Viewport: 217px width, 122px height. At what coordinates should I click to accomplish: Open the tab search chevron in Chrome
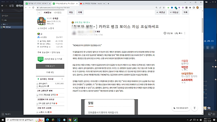185,2
